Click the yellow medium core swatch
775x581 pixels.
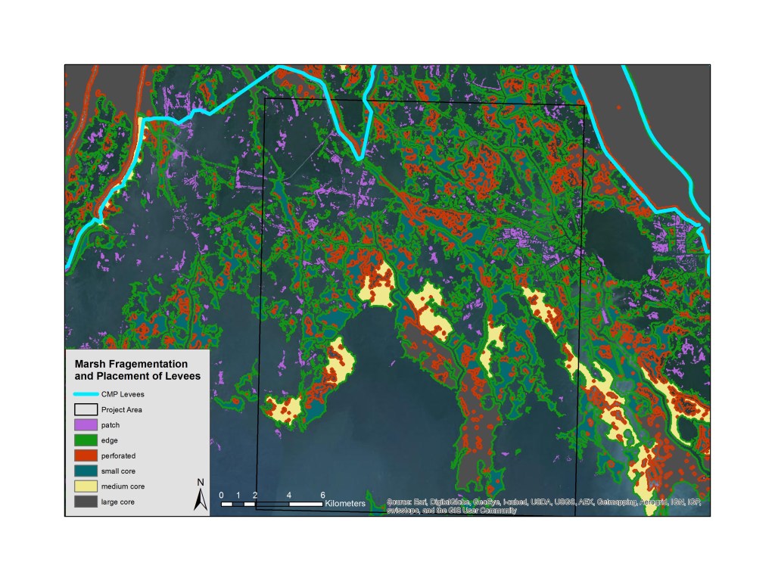(x=86, y=486)
